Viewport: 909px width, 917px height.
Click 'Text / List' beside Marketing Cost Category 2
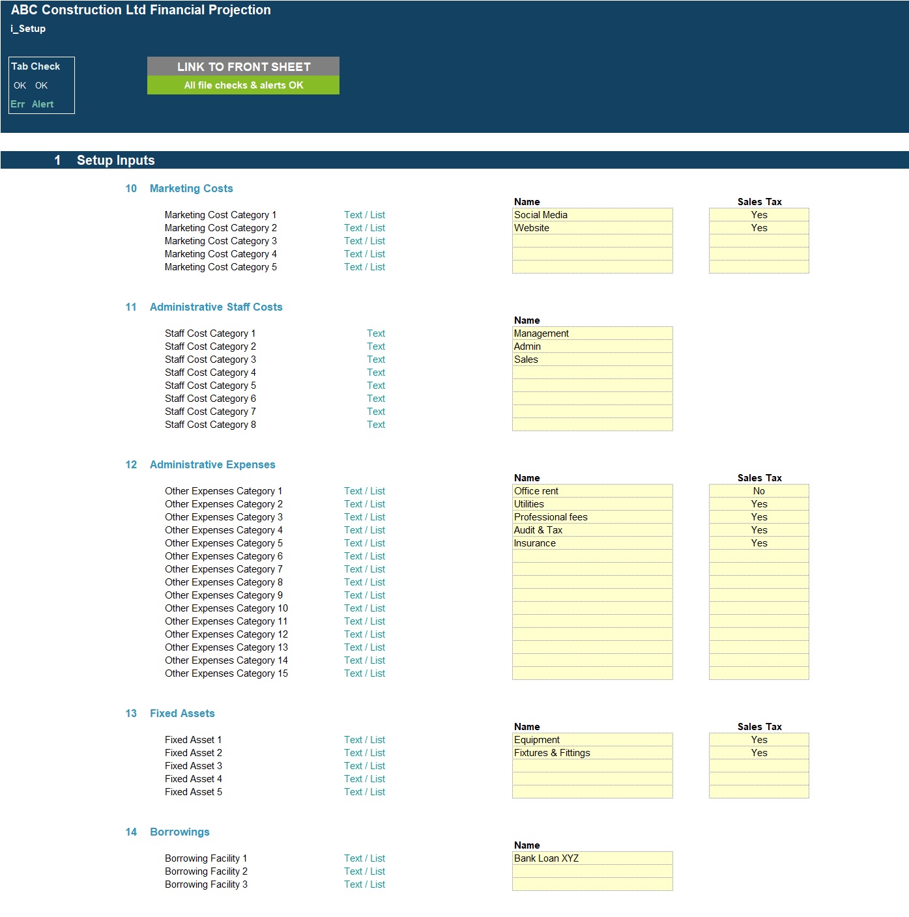click(364, 228)
